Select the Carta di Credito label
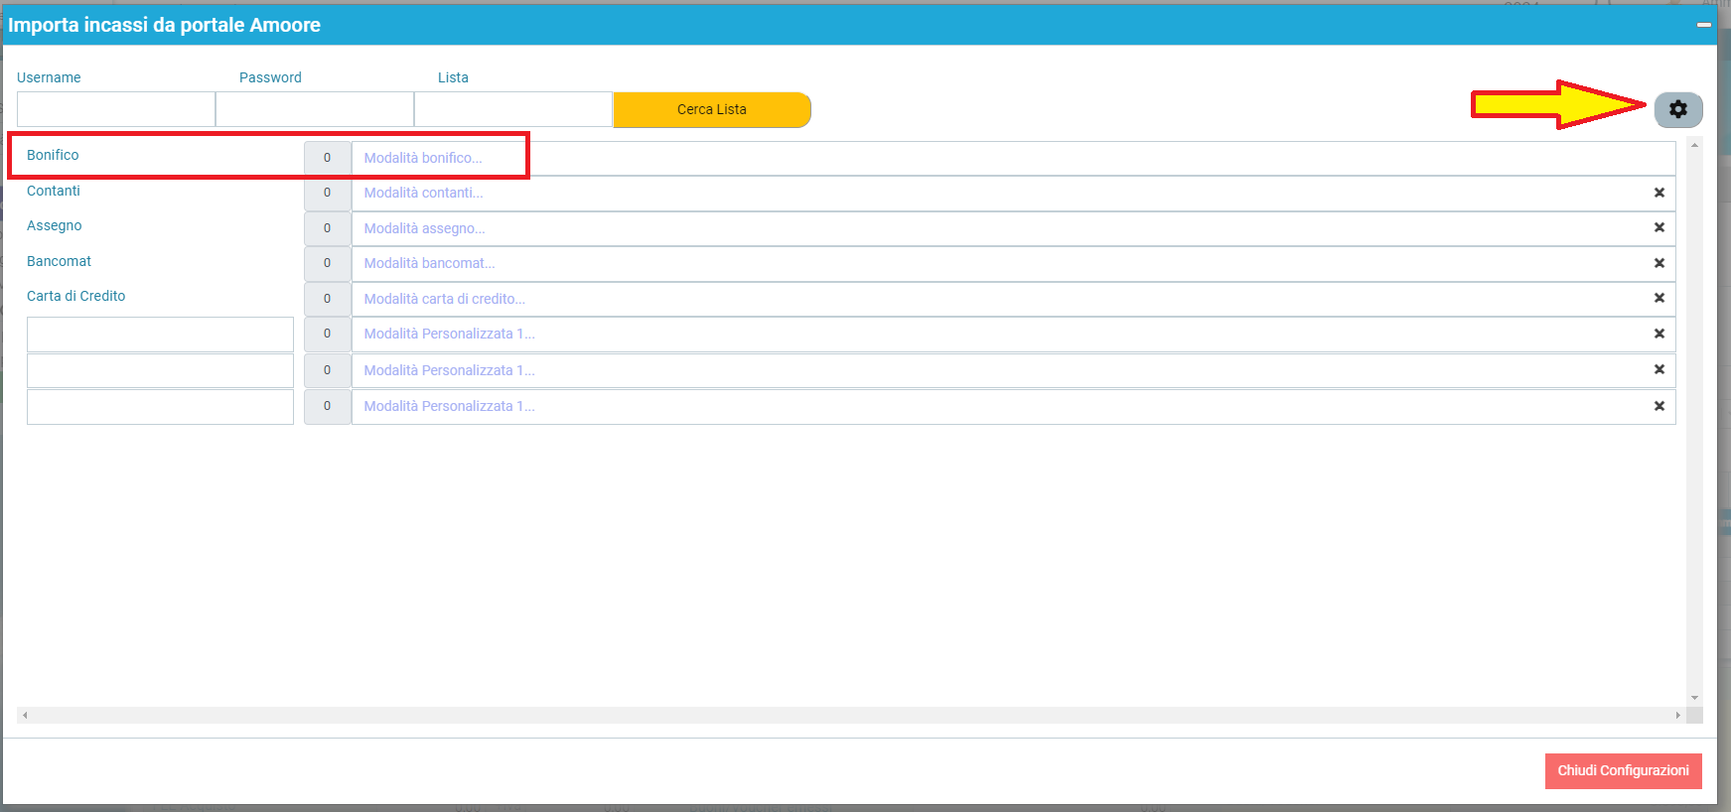This screenshot has height=812, width=1731. coord(75,296)
